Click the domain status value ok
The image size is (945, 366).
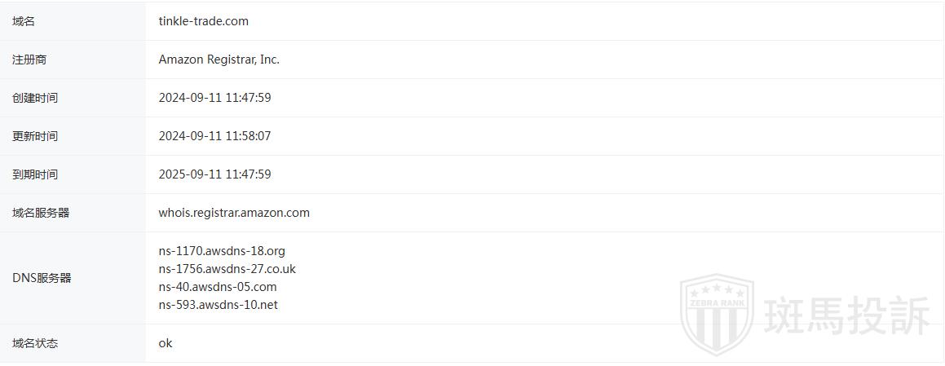[166, 343]
